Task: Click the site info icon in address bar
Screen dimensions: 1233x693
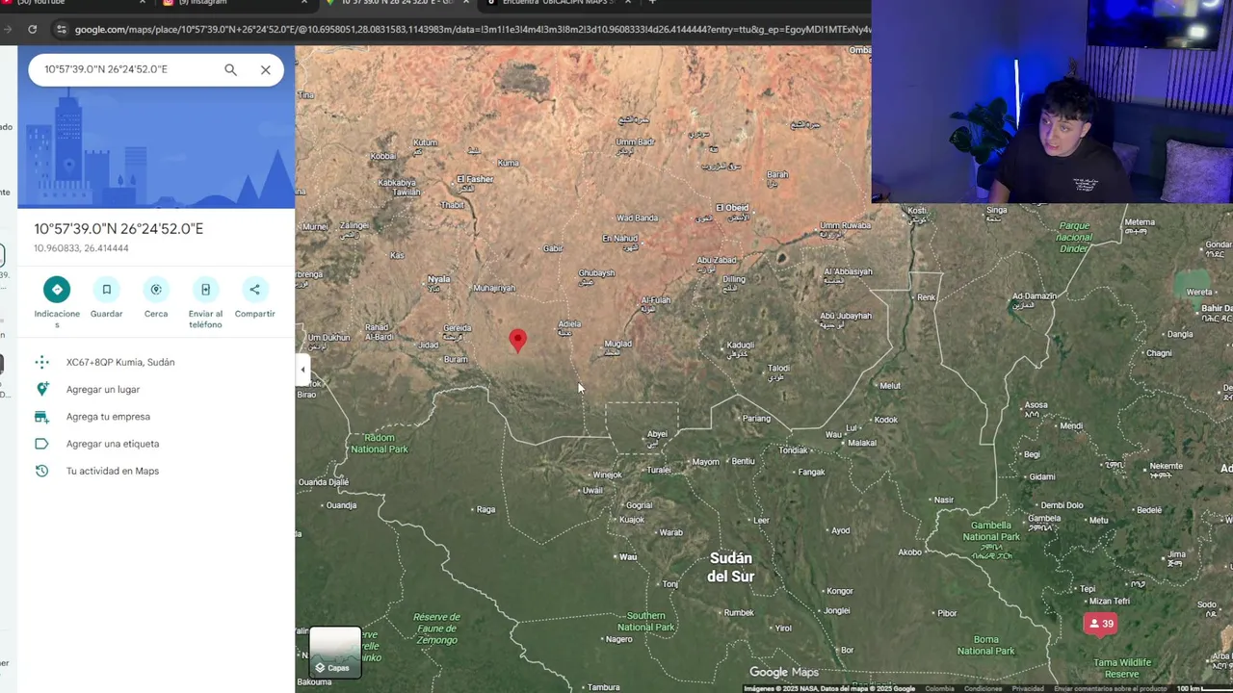Action: [x=62, y=29]
